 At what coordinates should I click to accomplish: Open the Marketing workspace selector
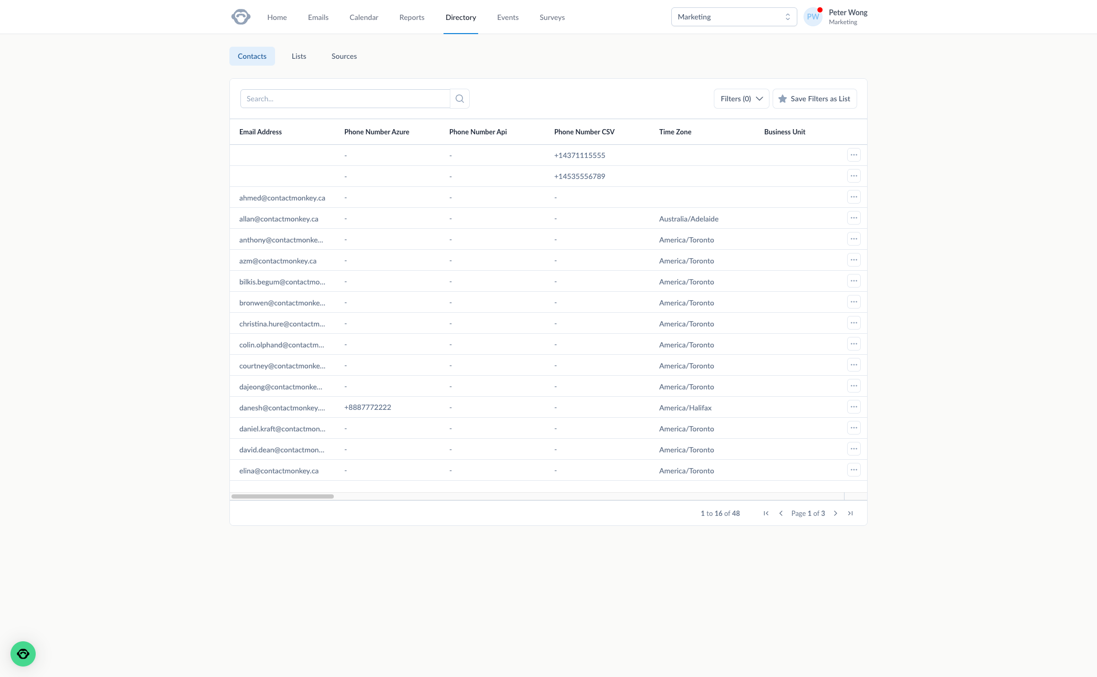pos(733,17)
